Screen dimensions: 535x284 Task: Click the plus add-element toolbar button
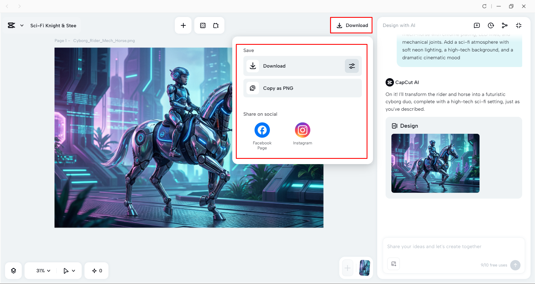[183, 26]
